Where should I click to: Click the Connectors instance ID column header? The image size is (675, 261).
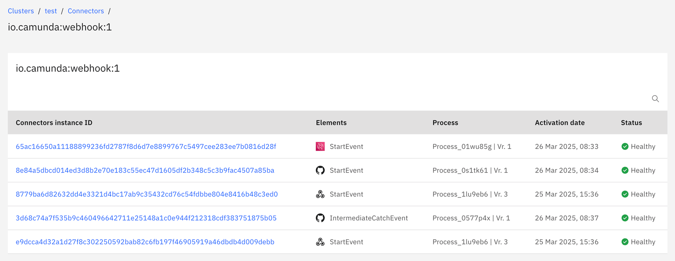[x=54, y=122]
